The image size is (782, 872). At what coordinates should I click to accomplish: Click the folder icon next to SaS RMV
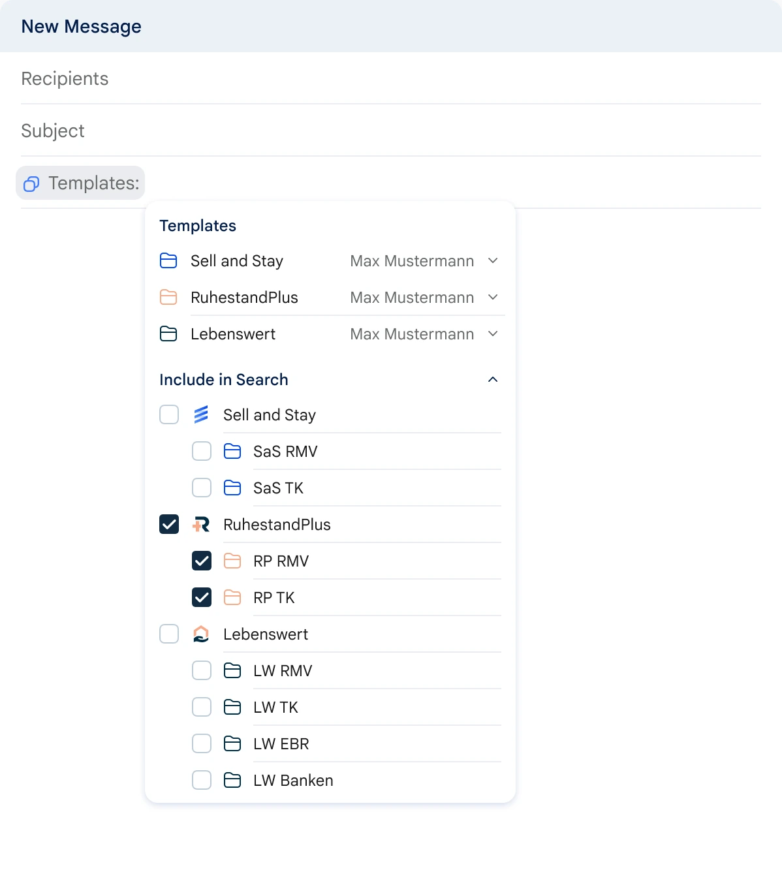pos(232,451)
